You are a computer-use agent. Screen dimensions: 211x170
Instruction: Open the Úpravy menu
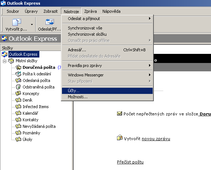31,11
